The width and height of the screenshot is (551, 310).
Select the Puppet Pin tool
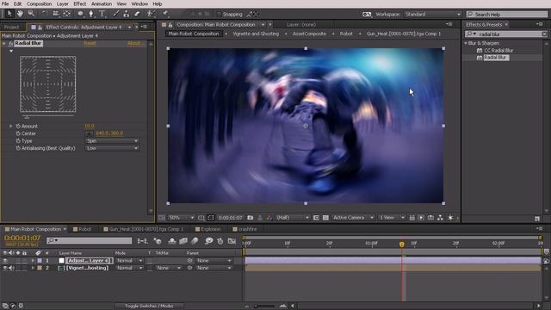click(164, 14)
